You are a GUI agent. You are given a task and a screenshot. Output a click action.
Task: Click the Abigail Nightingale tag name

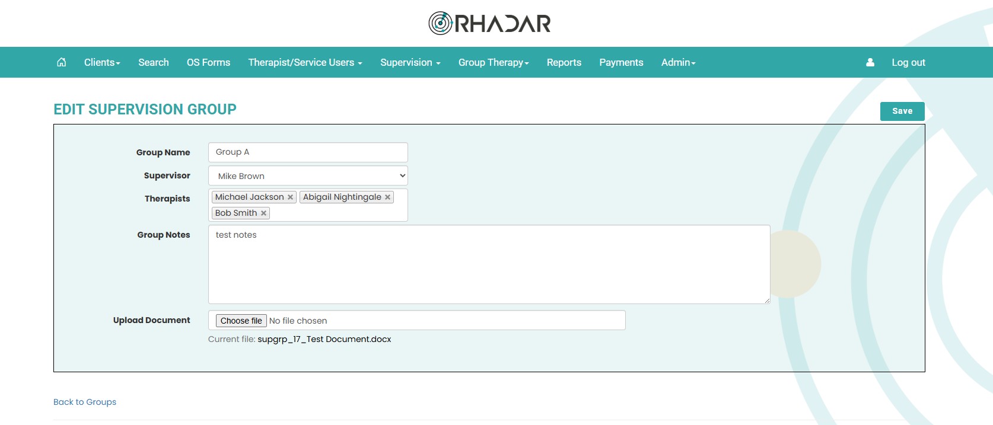coord(342,197)
